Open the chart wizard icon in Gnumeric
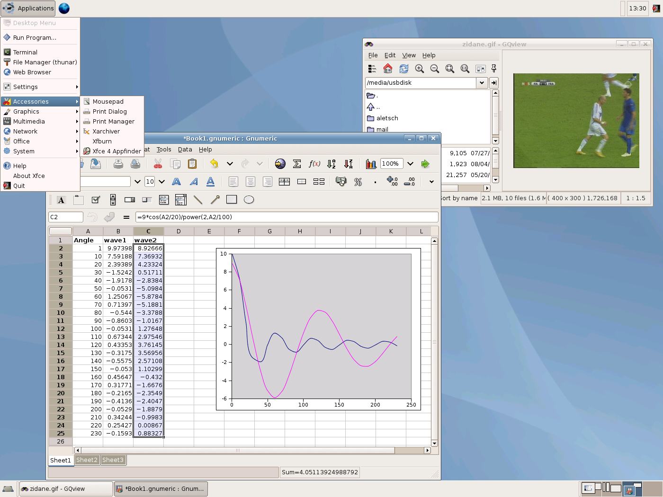663x497 pixels. coord(371,164)
